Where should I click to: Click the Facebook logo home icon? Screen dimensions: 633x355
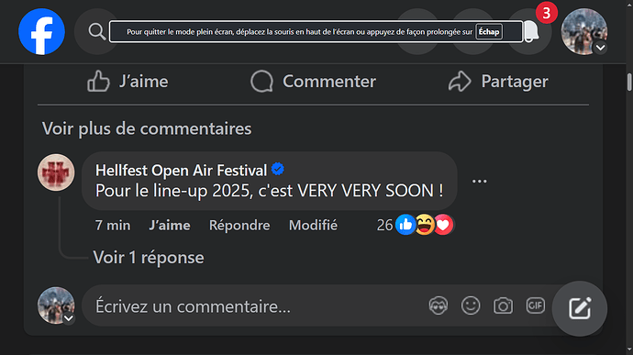(x=41, y=31)
